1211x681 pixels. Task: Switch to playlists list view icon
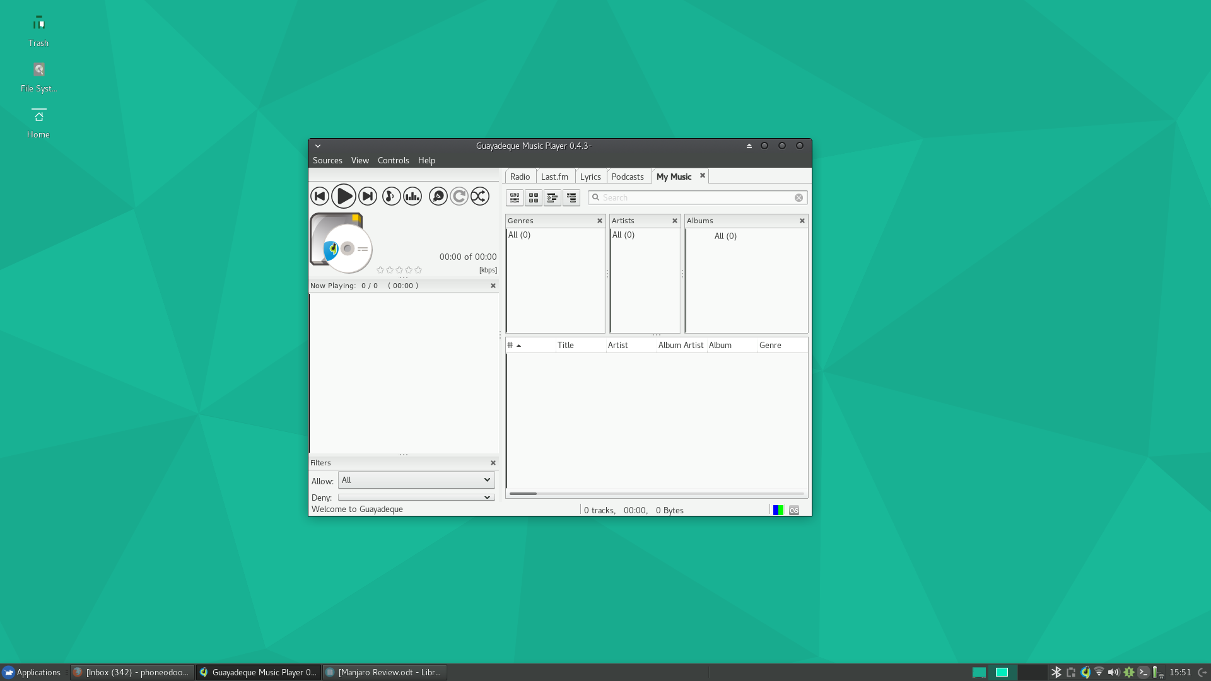pyautogui.click(x=571, y=198)
